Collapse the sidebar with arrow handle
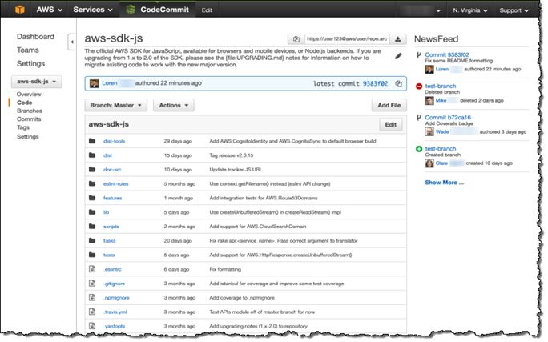Screen dimensions: 548x342 coord(72,42)
